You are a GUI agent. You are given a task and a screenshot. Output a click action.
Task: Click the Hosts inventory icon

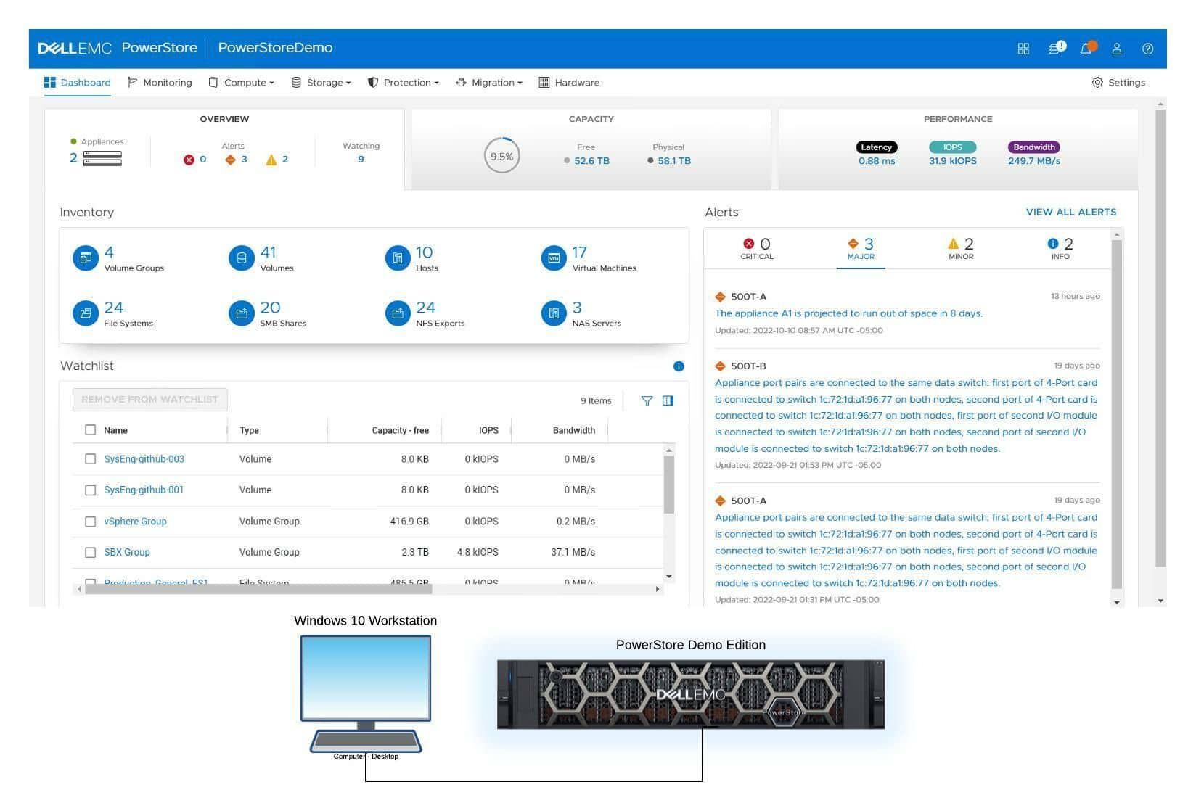click(x=398, y=258)
